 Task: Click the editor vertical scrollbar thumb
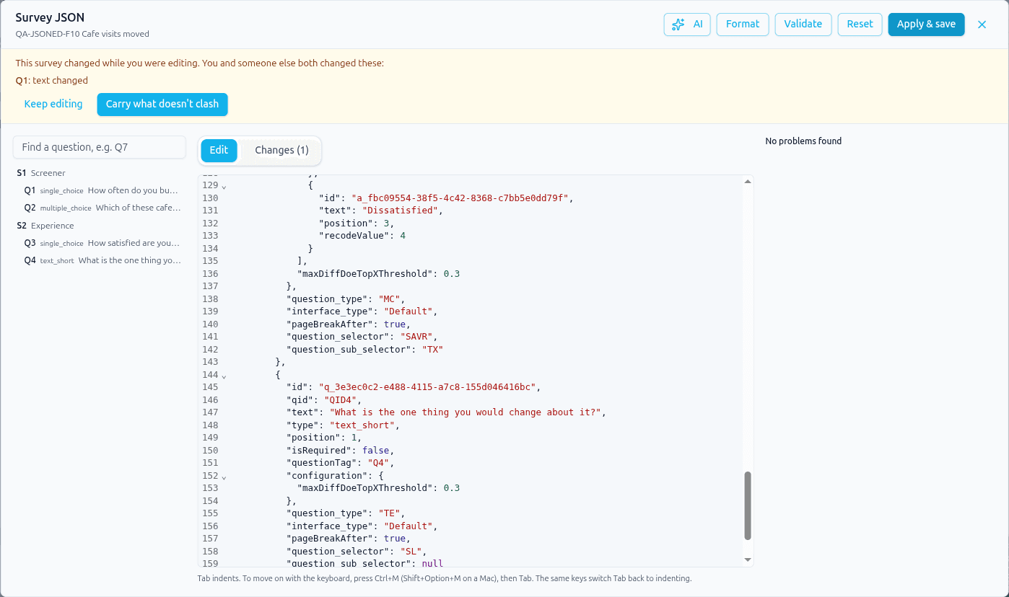(x=748, y=505)
